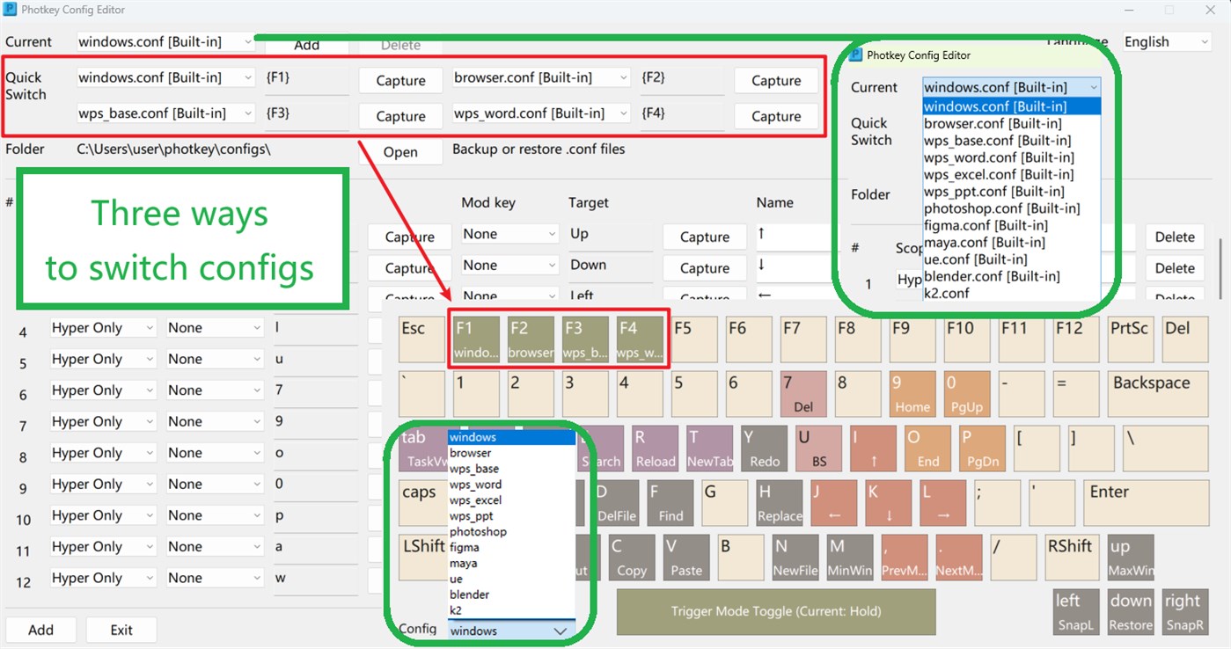1231x649 pixels.
Task: Click the Enter key on virtual keyboard
Action: [x=1146, y=503]
